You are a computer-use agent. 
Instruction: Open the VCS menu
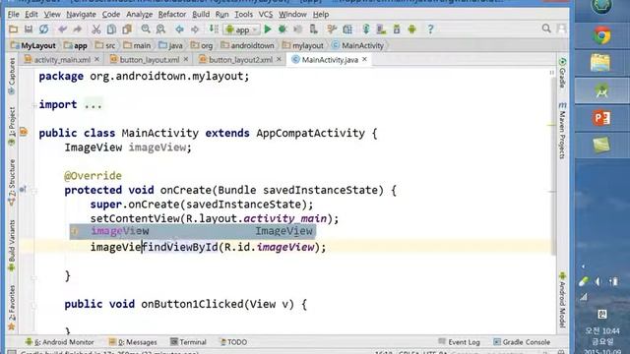[266, 14]
